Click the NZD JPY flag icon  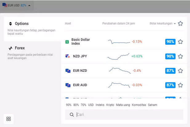68,56
